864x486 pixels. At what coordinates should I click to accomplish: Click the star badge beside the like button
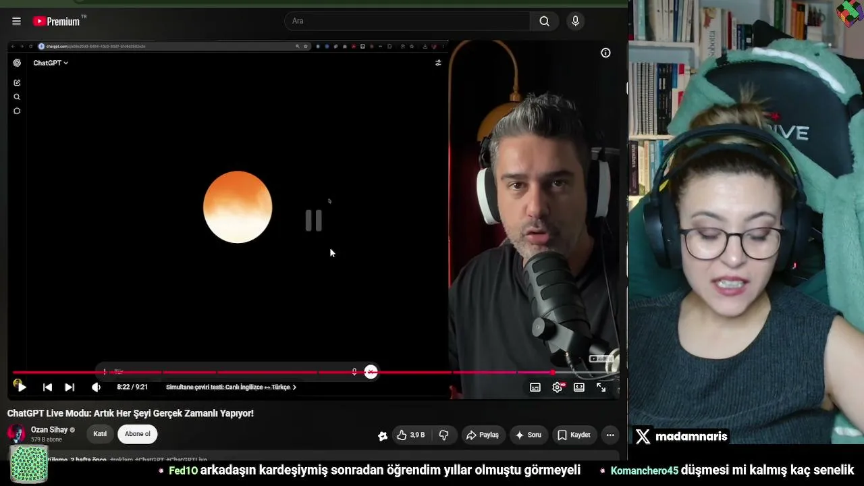coord(383,435)
